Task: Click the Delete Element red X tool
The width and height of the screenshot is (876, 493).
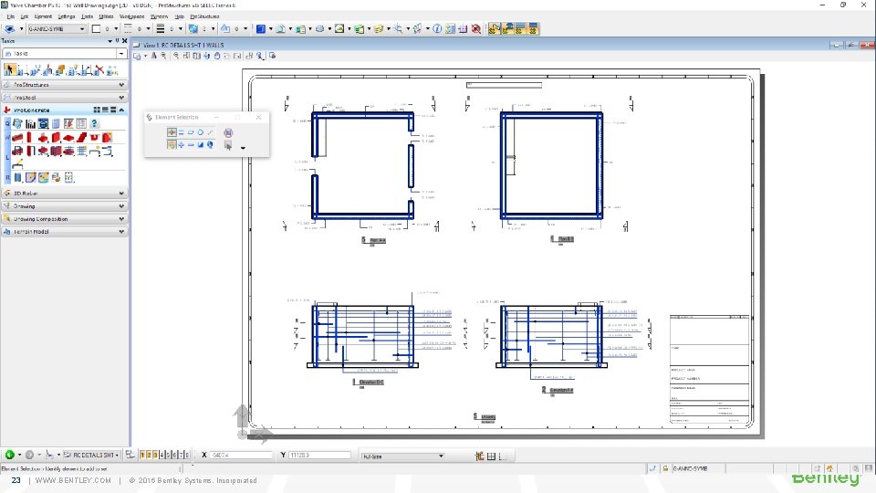Action: coord(99,70)
